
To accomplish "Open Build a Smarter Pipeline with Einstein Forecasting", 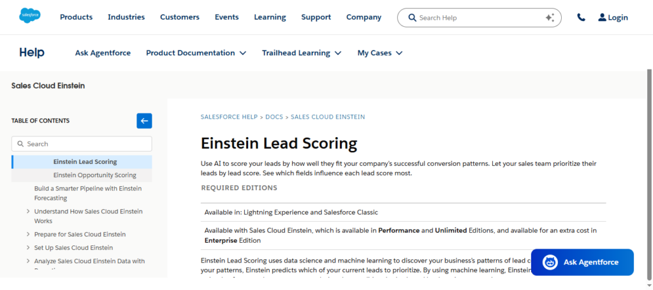I will click(88, 193).
